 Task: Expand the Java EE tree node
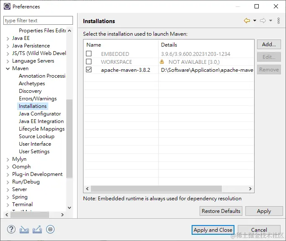point(8,39)
